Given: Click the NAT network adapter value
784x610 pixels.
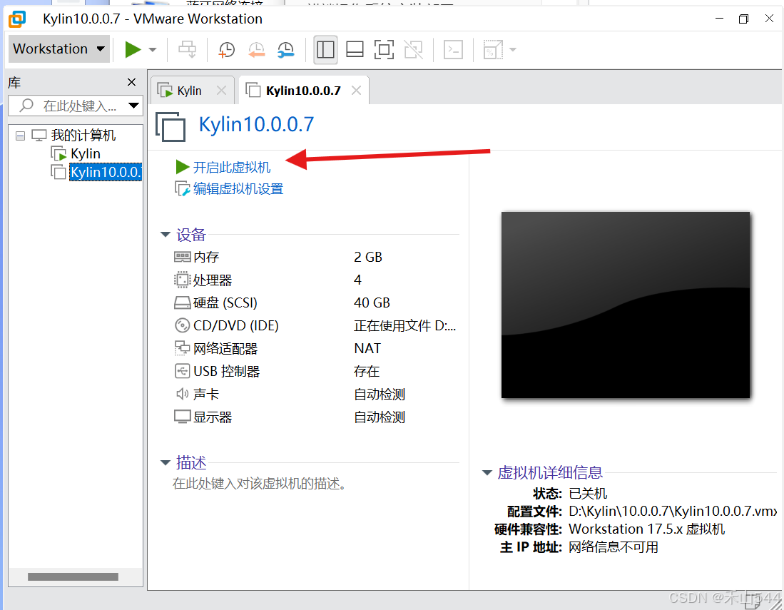Looking at the screenshot, I should (367, 348).
